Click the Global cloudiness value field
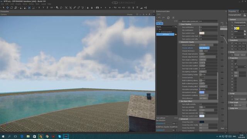Viewport: 247px width, 139px height. (x=208, y=45)
